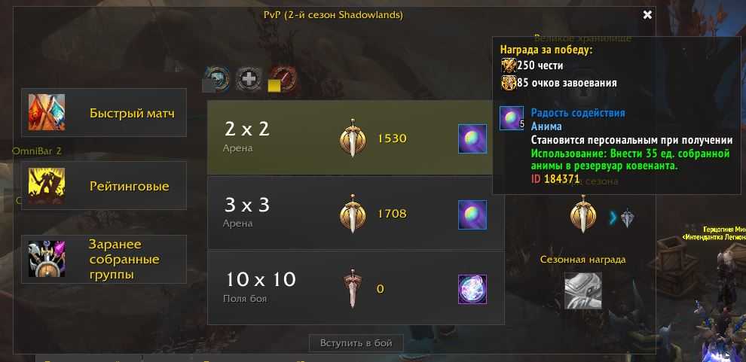Screen dimensions: 746x362
Task: Click the 2 x 2 arena anima reward icon
Action: tap(472, 138)
